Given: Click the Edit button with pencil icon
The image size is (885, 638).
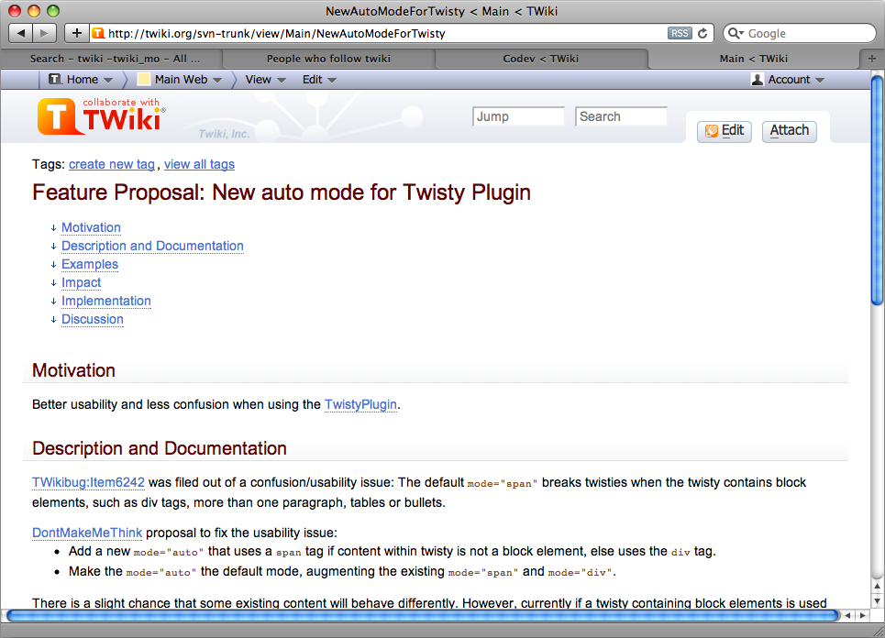Looking at the screenshot, I should tap(725, 131).
